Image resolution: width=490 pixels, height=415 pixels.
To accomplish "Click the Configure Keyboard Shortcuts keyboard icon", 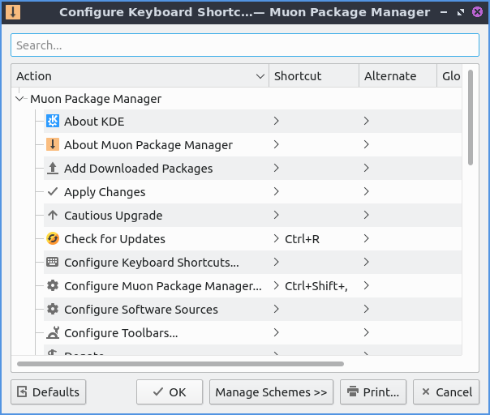I will click(x=53, y=263).
